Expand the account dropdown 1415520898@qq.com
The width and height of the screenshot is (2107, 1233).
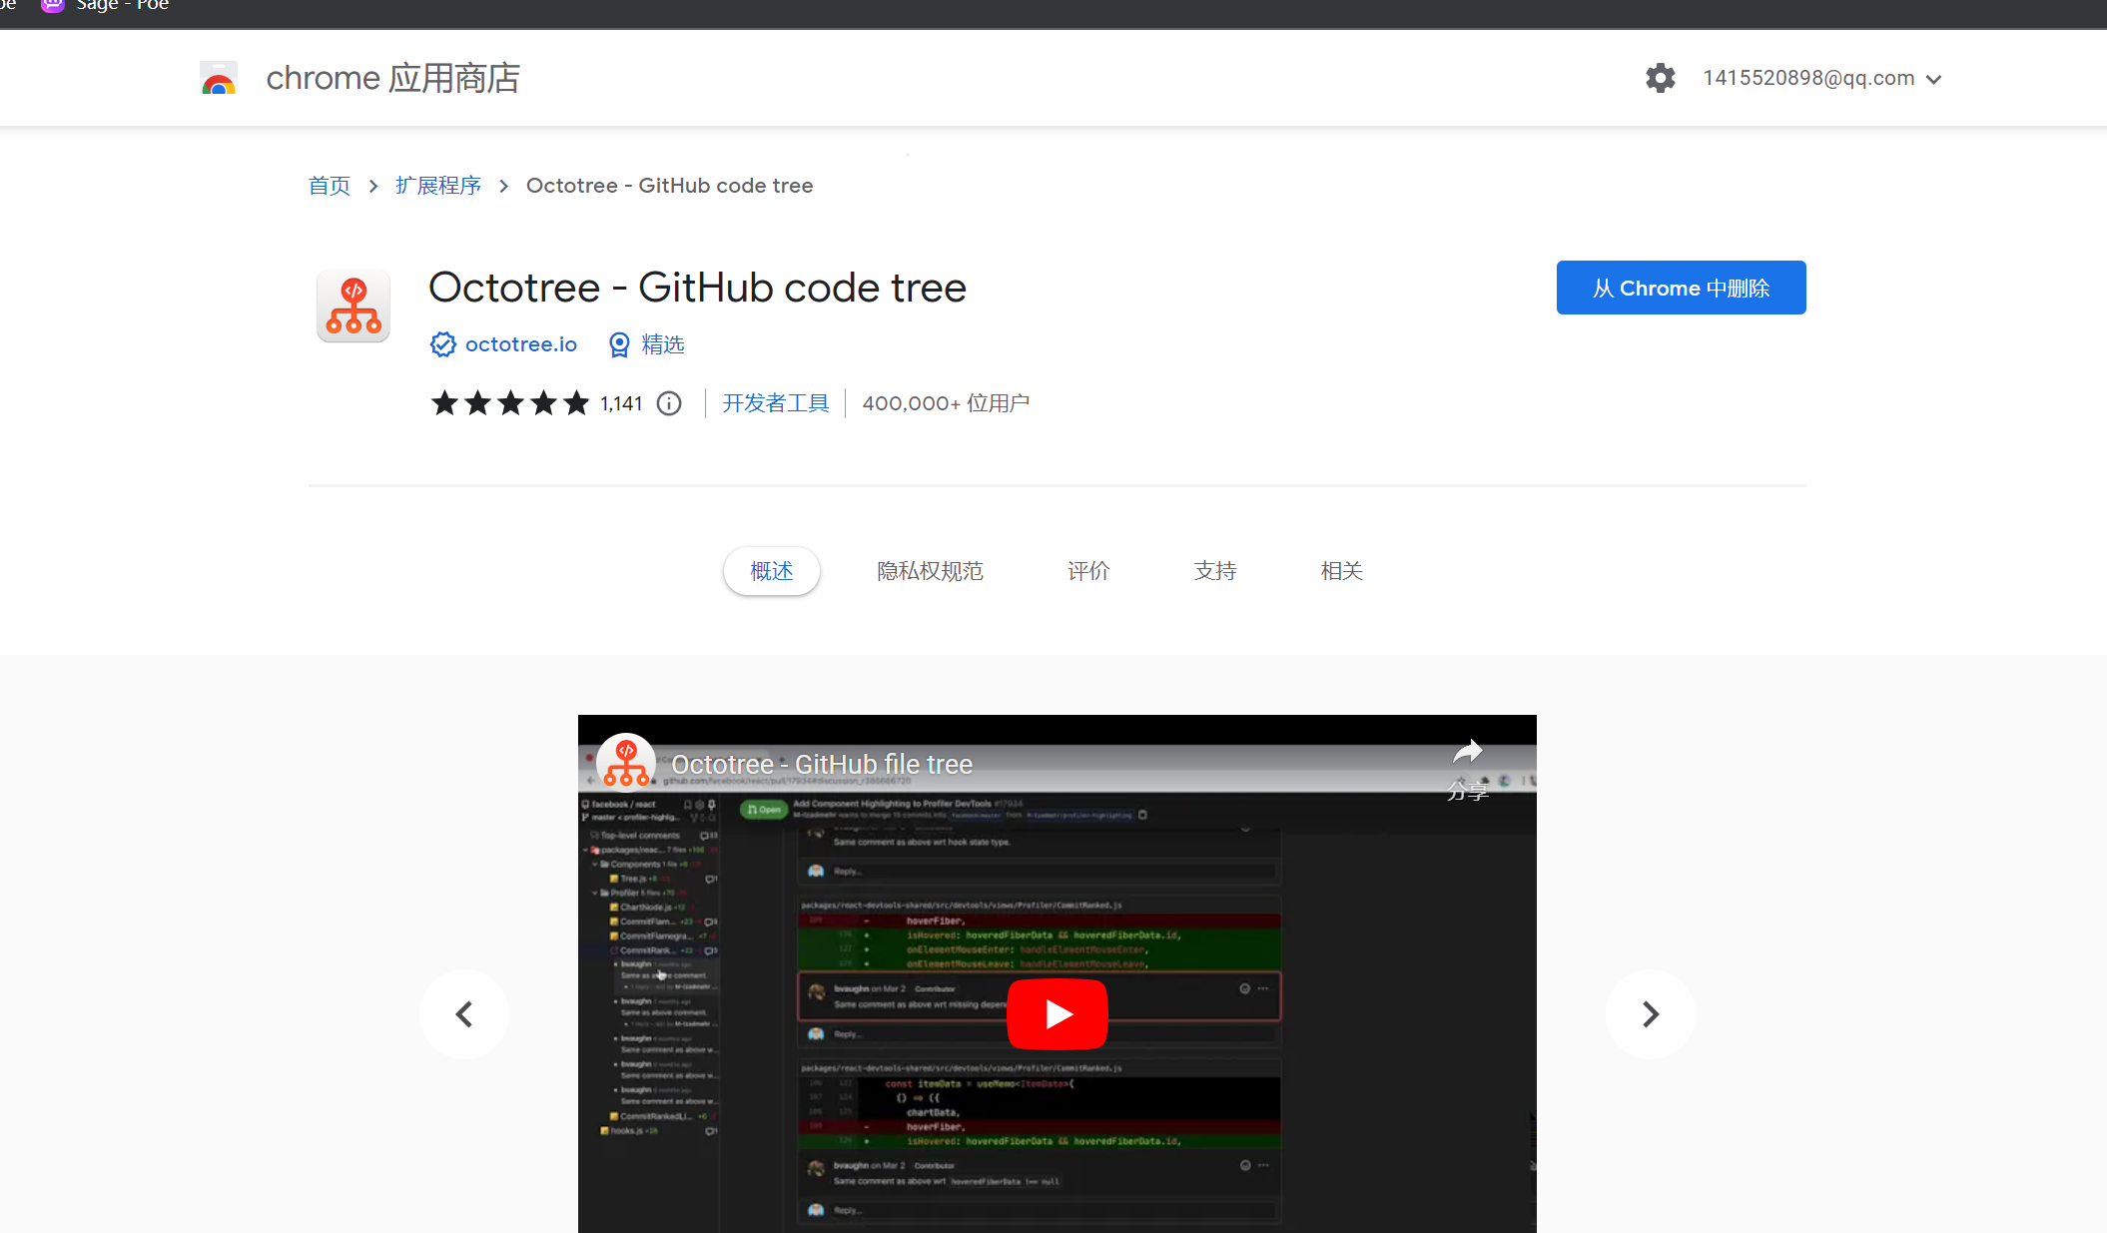[x=1821, y=78]
